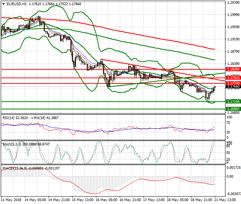241x204 pixels.
Task: Select the 16 May 21:00 time label
Action: [130, 200]
